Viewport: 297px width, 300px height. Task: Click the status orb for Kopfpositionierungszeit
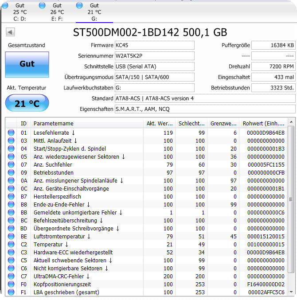pyautogui.click(x=11, y=284)
